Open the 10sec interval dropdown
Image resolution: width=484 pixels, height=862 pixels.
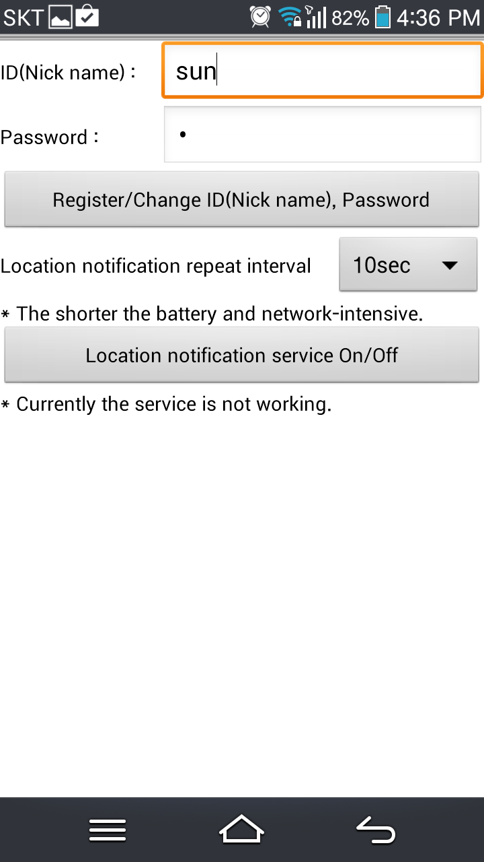pyautogui.click(x=408, y=265)
